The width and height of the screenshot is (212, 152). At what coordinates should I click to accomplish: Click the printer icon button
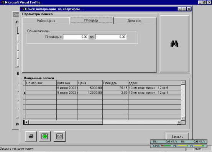pyautogui.click(x=31, y=136)
